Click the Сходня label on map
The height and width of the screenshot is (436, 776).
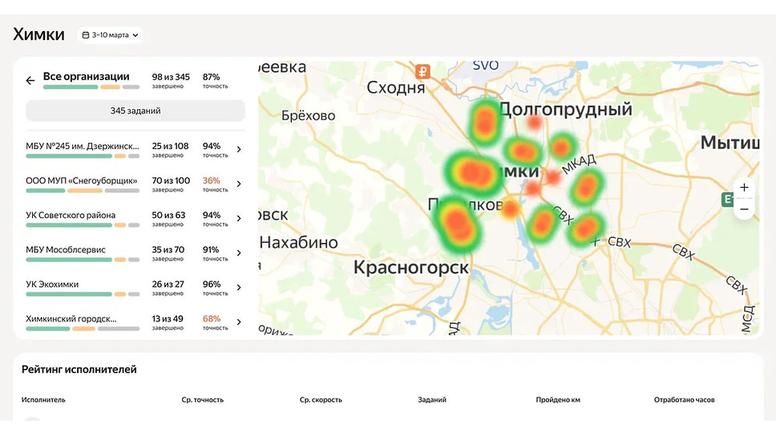(395, 88)
